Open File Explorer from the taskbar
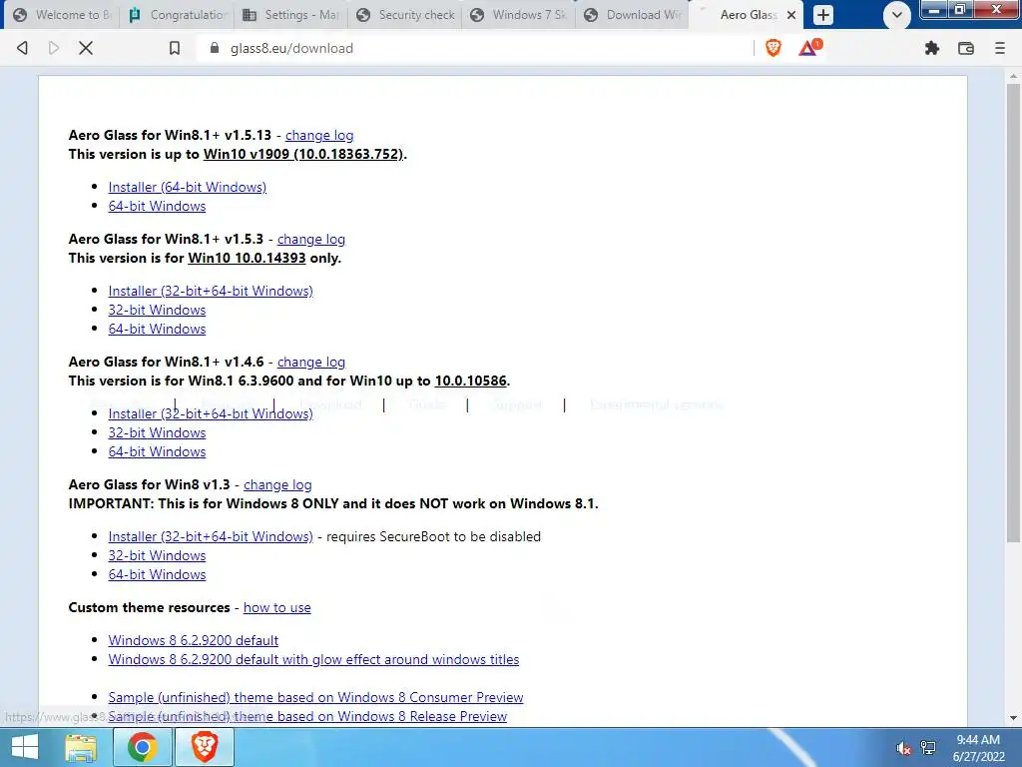 click(x=81, y=747)
